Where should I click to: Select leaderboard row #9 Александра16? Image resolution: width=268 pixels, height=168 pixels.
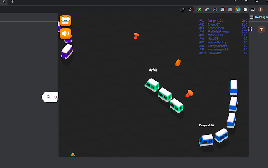pyautogui.click(x=223, y=50)
